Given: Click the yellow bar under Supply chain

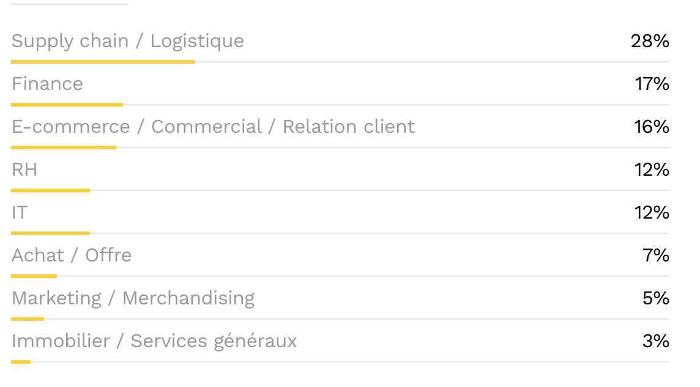Looking at the screenshot, I should click(x=103, y=62).
